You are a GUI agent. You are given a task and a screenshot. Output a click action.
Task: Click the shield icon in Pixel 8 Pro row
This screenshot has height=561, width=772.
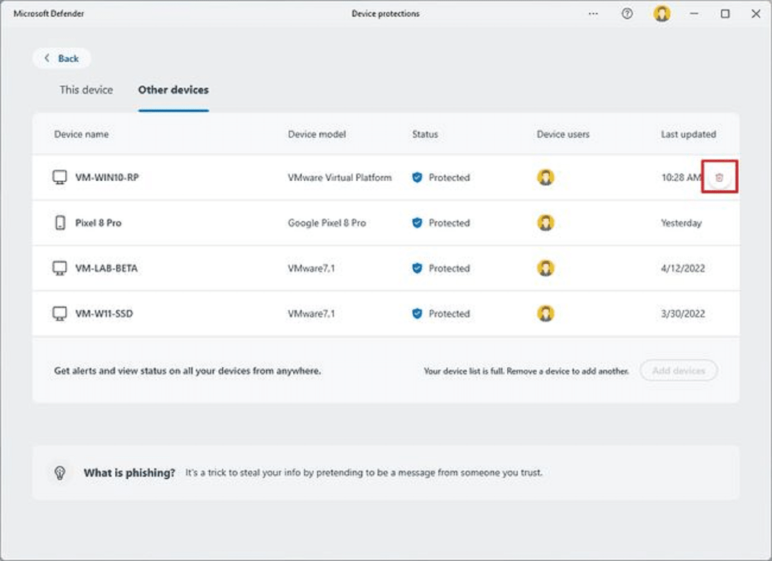point(417,223)
